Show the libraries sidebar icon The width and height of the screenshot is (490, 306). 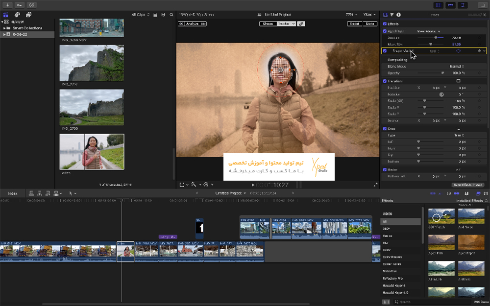[x=5, y=15]
